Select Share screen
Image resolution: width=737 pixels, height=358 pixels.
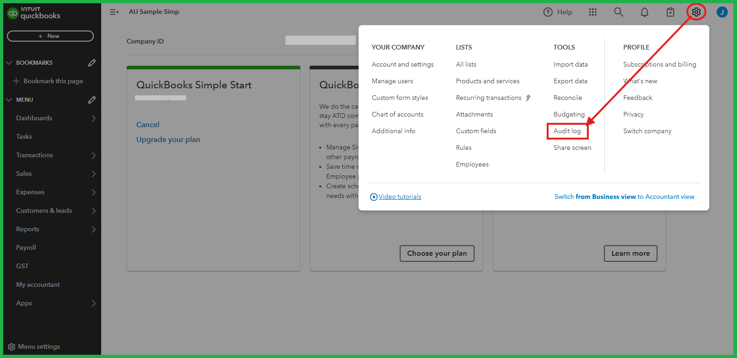(573, 148)
